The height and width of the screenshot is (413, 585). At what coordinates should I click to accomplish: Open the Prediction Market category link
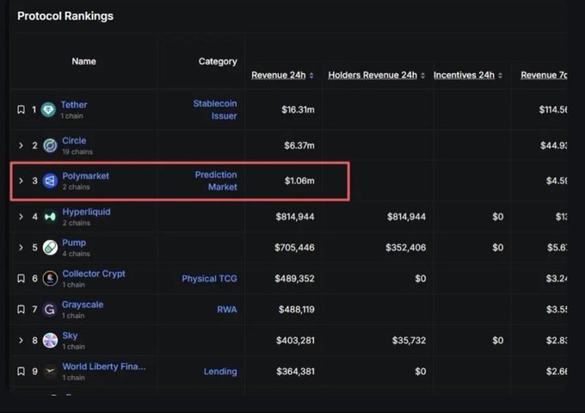216,181
